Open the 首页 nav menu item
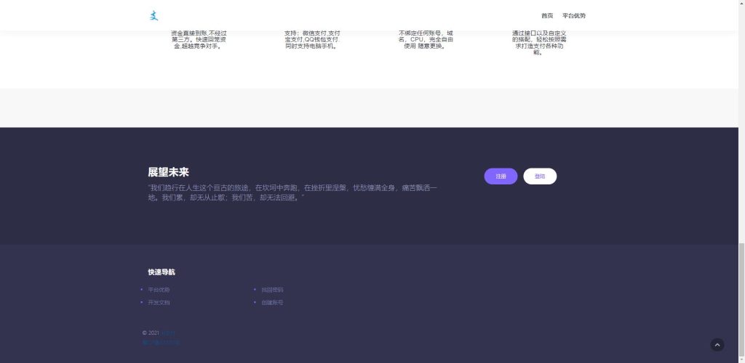 coord(547,15)
